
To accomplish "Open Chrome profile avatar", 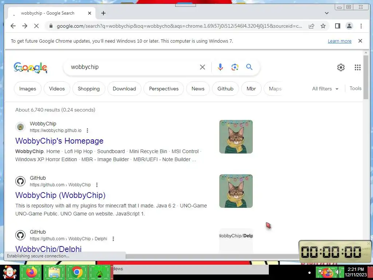I will tap(349, 26).
